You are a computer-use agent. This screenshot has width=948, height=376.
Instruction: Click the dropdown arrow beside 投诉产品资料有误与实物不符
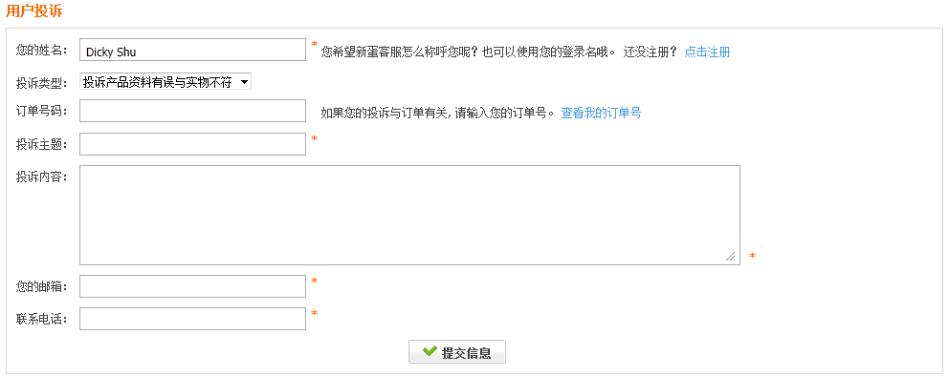pyautogui.click(x=244, y=82)
